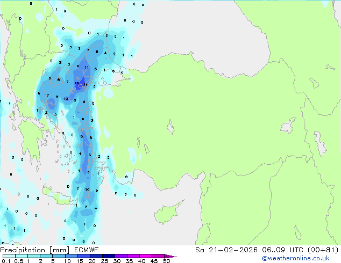Select the map value '14' in the darkest blue area
The width and height of the screenshot is (341, 263).
pyautogui.click(x=86, y=84)
